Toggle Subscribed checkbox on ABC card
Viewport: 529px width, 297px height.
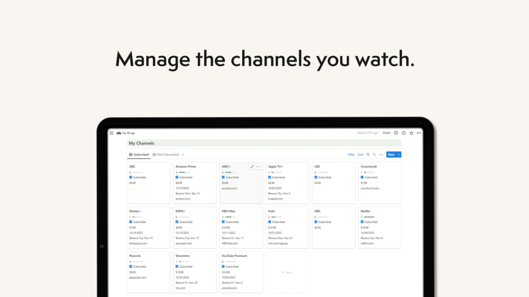(x=131, y=177)
